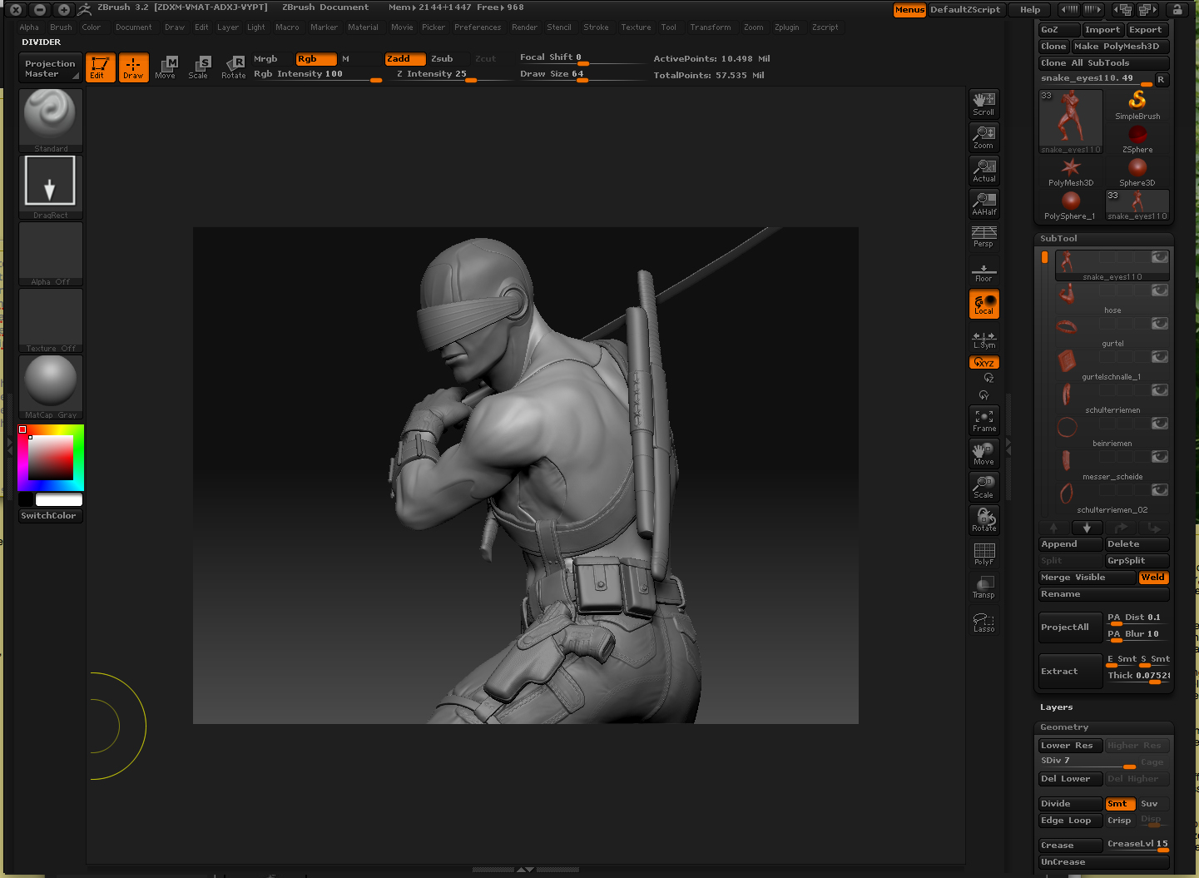Open the Zplugin menu
The width and height of the screenshot is (1199, 878).
click(786, 27)
